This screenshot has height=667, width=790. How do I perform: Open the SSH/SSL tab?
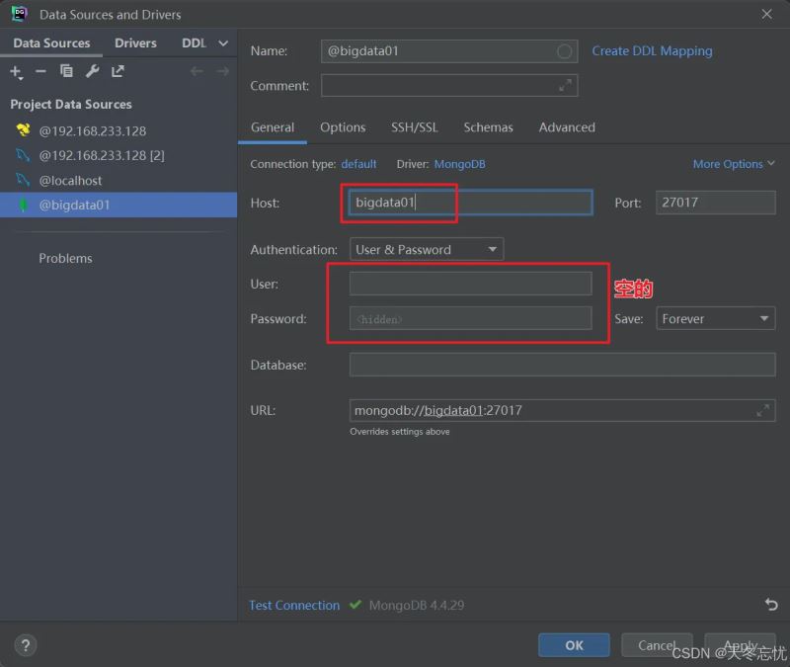pyautogui.click(x=415, y=127)
